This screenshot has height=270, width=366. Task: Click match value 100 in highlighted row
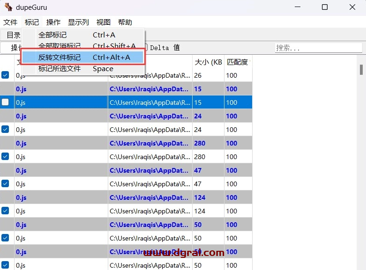click(x=232, y=102)
